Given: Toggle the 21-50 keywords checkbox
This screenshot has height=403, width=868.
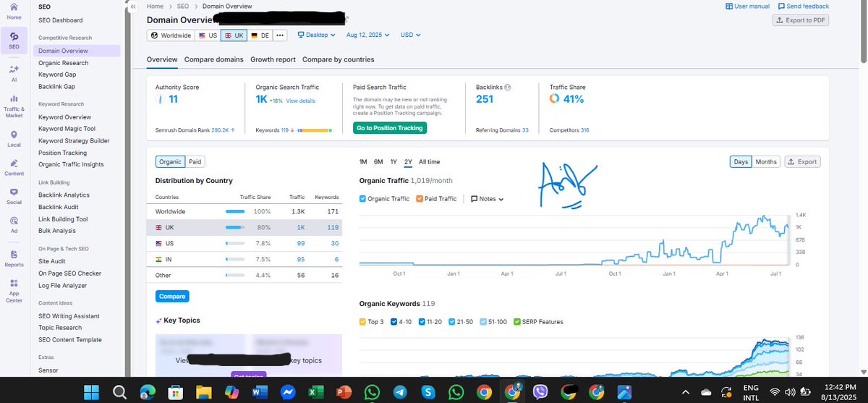Looking at the screenshot, I should [x=452, y=321].
